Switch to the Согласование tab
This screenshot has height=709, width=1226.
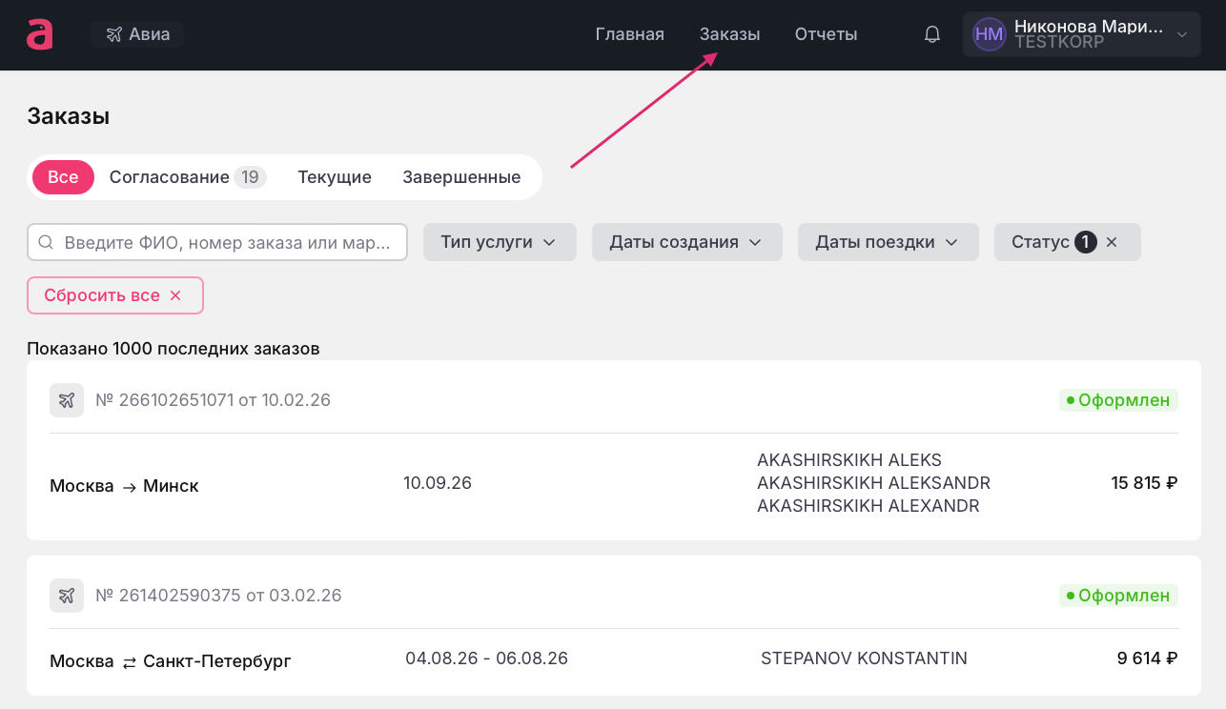[186, 177]
